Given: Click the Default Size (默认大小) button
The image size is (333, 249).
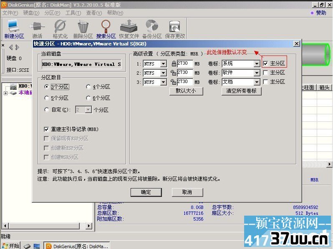Looking at the screenshot, I should (x=186, y=91).
